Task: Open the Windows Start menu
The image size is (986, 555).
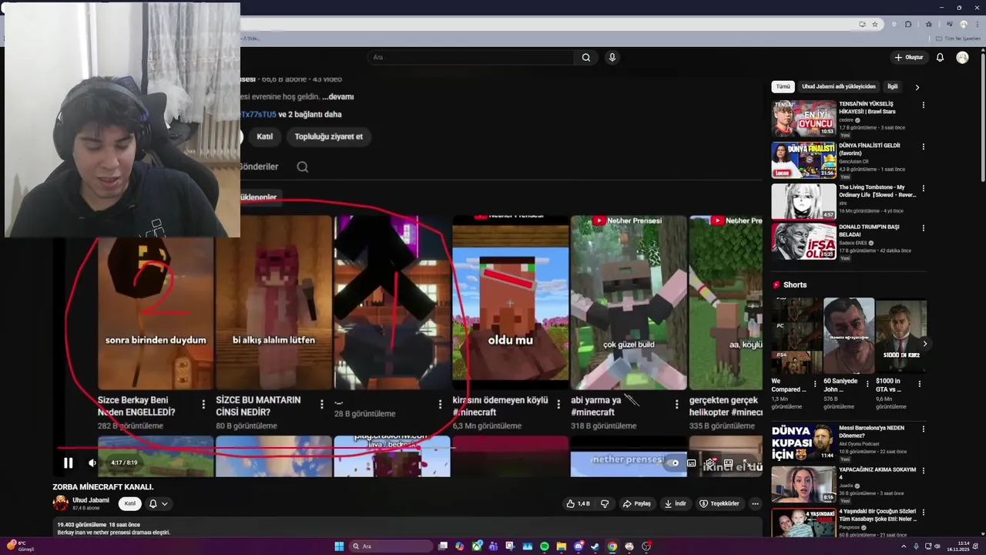Action: [339, 547]
